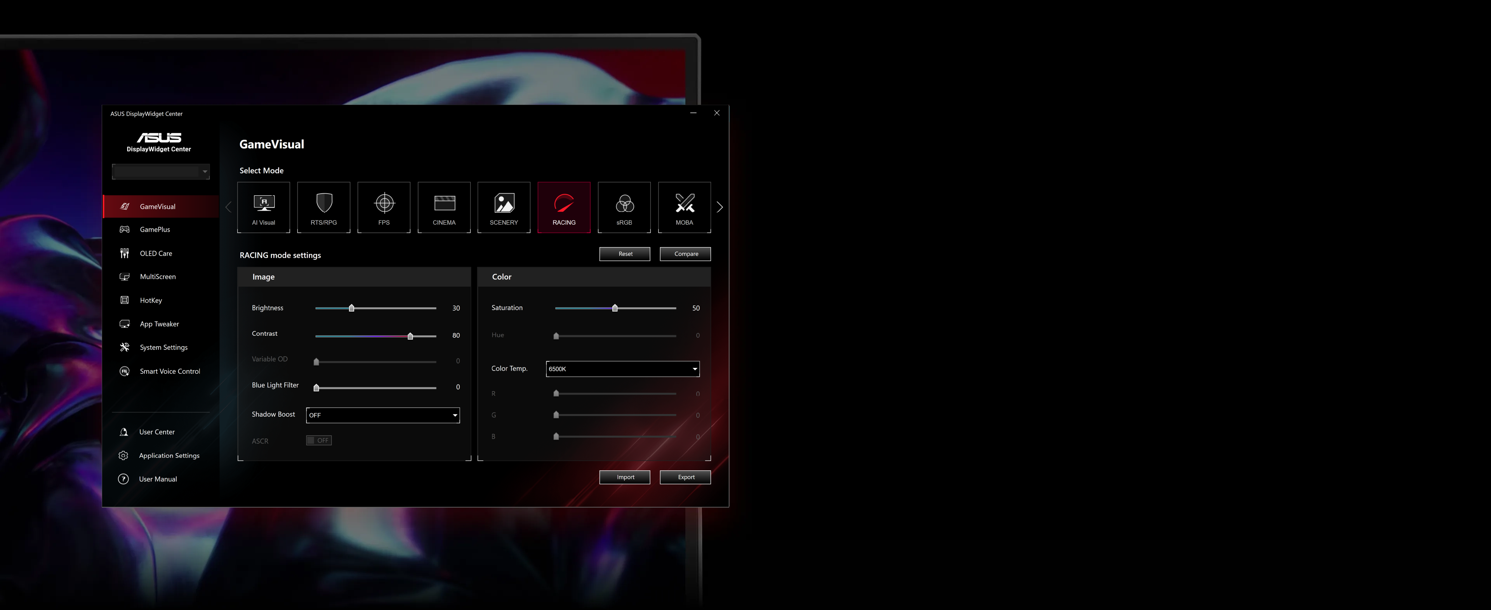1491x610 pixels.
Task: Select the RTS/RPG shield mode
Action: tap(323, 207)
